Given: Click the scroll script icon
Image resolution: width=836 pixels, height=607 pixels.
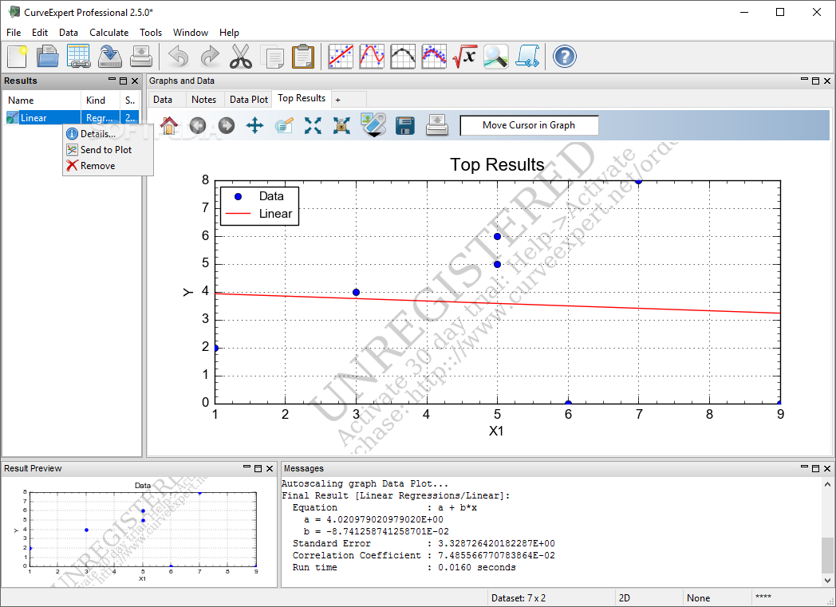Looking at the screenshot, I should point(527,57).
